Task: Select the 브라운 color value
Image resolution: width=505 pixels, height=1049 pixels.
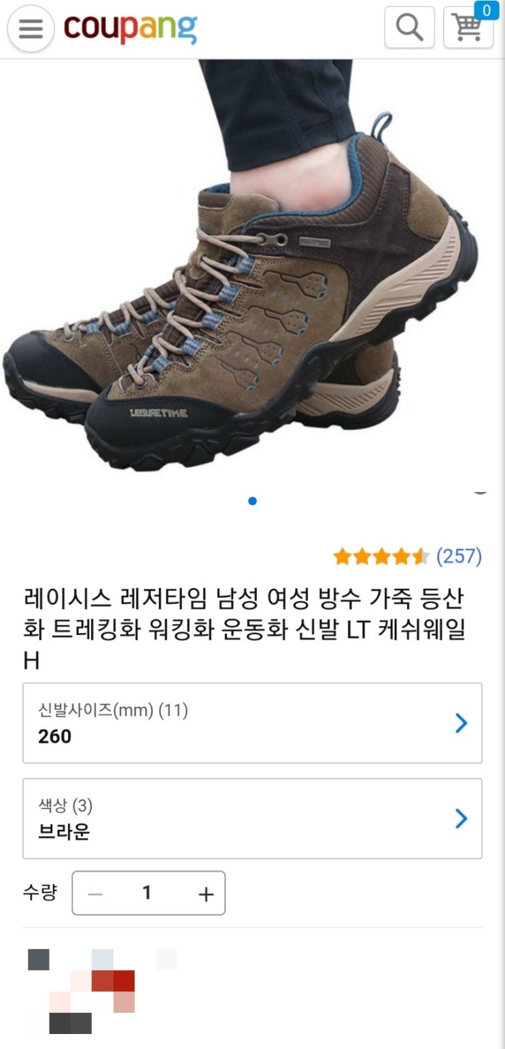Action: (64, 832)
